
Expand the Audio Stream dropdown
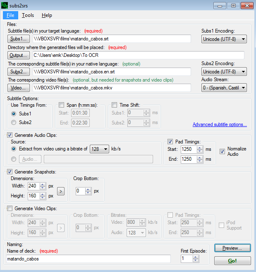click(224, 88)
